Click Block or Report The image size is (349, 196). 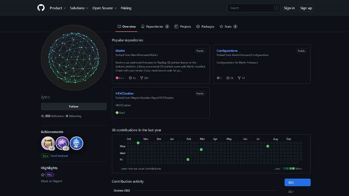pos(52,181)
